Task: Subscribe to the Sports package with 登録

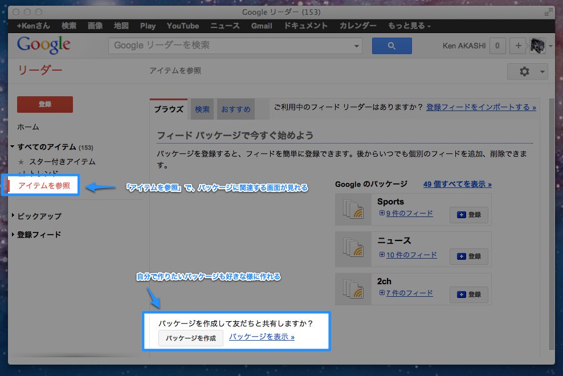Action: [x=469, y=215]
